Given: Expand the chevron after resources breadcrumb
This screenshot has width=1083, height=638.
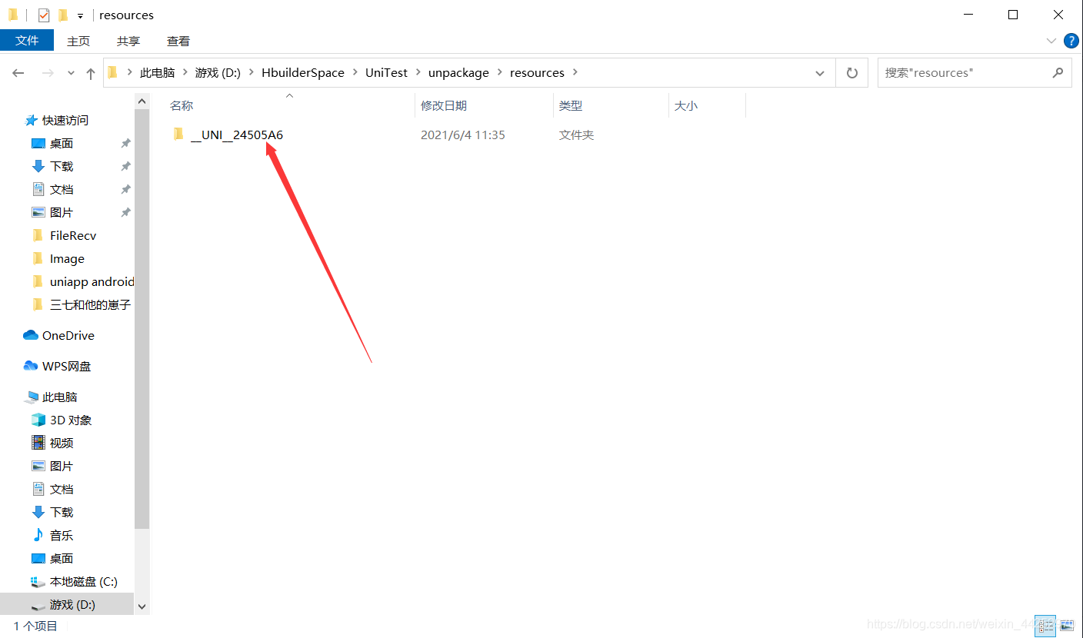Looking at the screenshot, I should point(575,72).
